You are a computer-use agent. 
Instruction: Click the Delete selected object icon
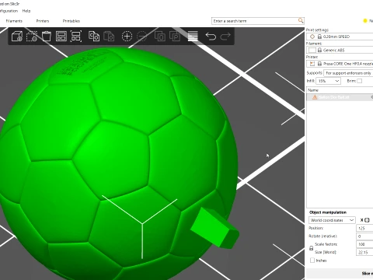pyautogui.click(x=32, y=37)
